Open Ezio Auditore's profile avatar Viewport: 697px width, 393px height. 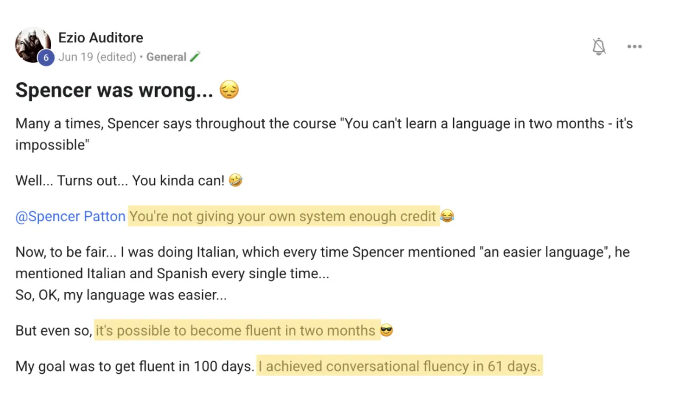tap(33, 45)
